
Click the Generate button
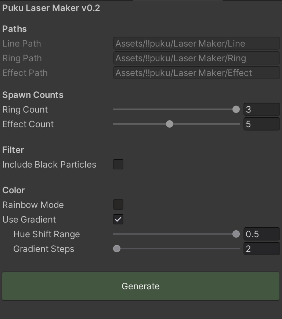tap(141, 286)
